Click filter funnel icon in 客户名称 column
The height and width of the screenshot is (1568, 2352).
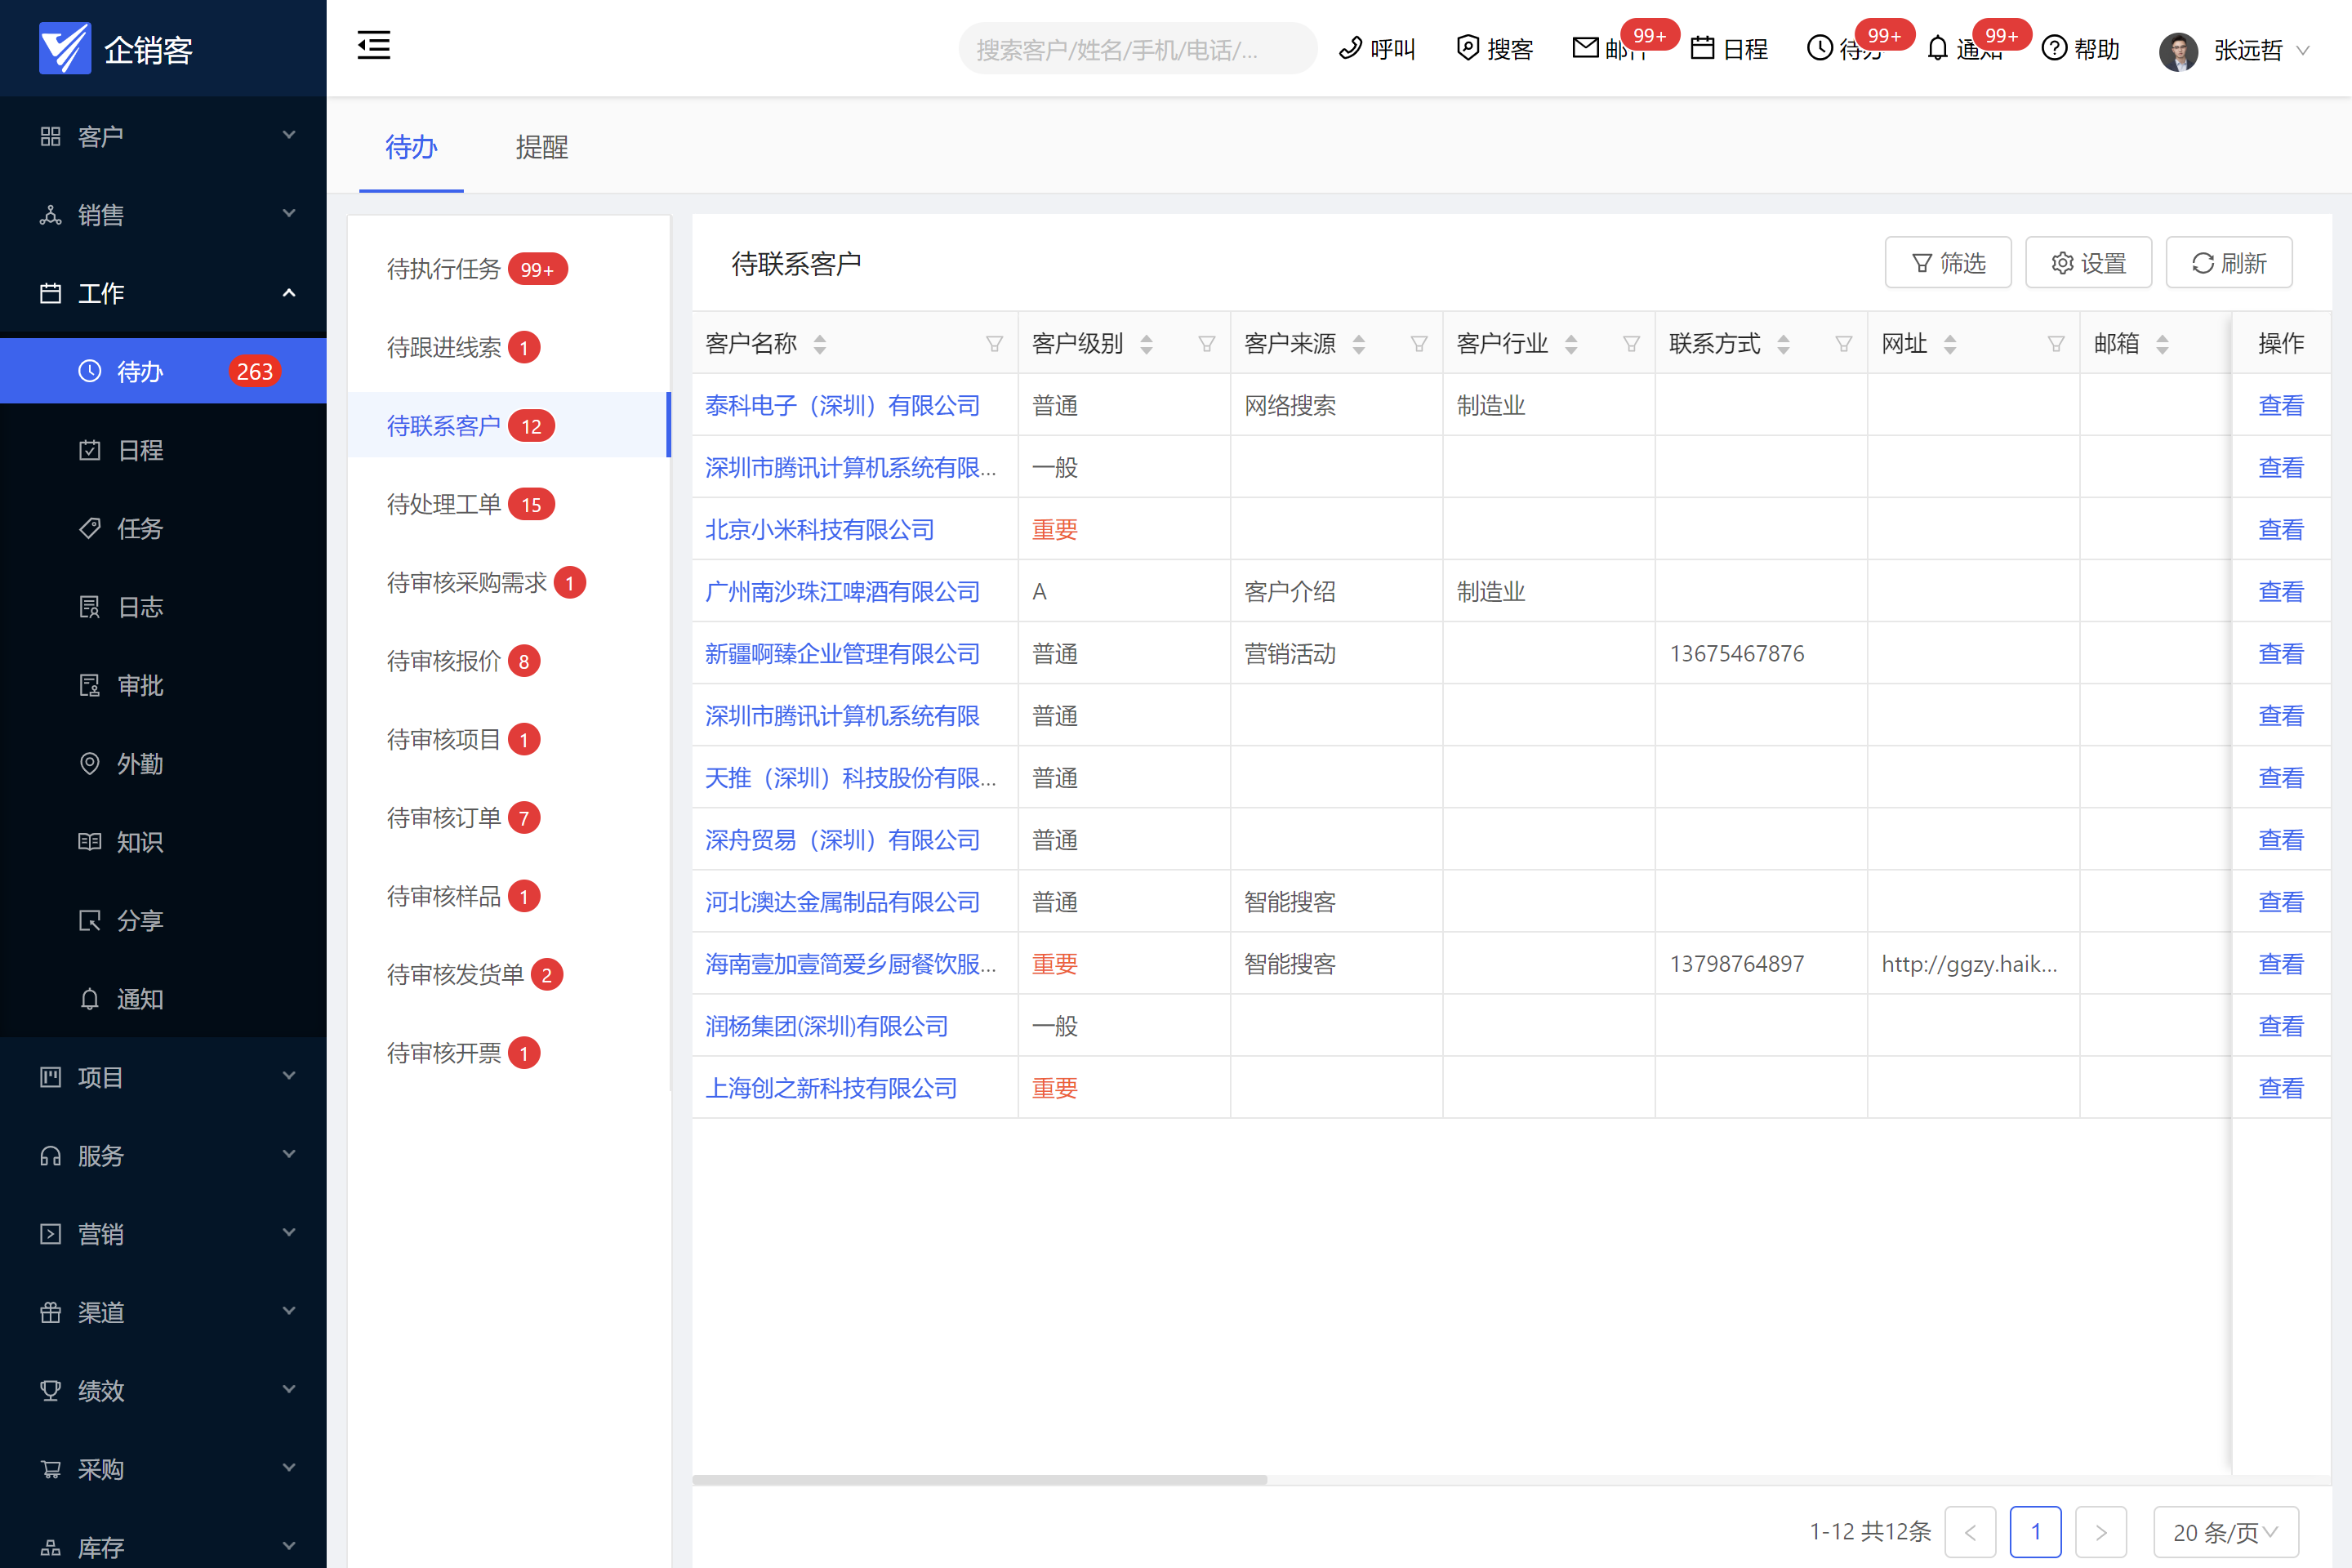pyautogui.click(x=994, y=344)
